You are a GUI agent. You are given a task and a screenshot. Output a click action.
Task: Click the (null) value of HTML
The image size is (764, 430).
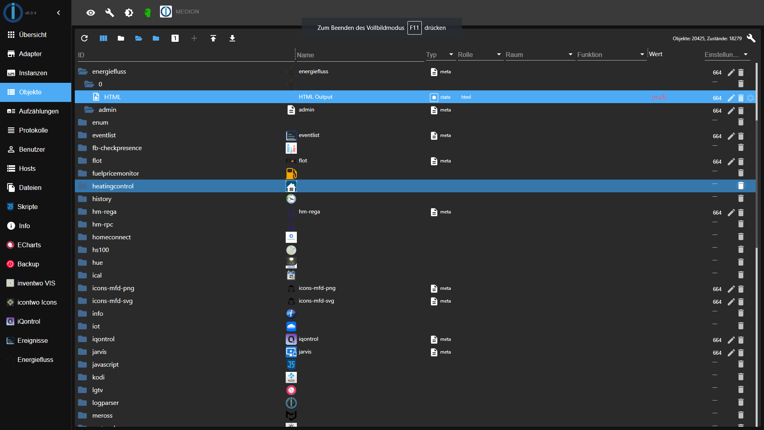click(x=659, y=97)
